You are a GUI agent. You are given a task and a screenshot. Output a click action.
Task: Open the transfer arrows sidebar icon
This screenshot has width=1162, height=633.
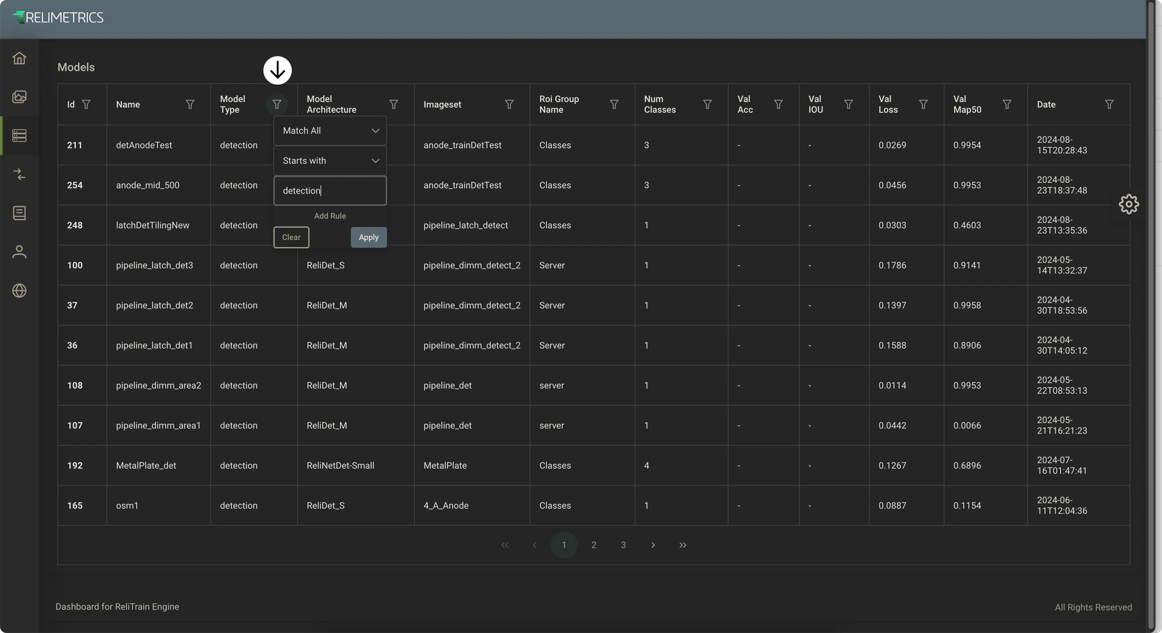pyautogui.click(x=19, y=174)
